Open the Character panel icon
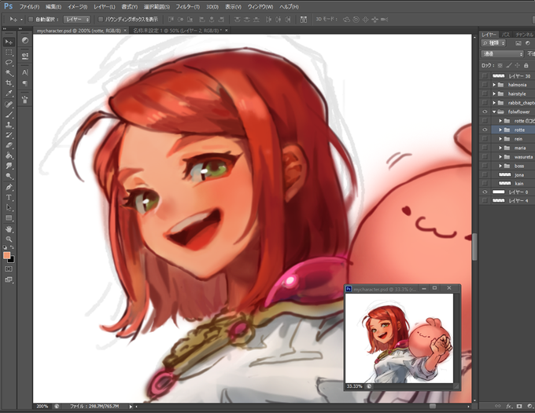Screen dimensions: 535x413 [x=25, y=72]
